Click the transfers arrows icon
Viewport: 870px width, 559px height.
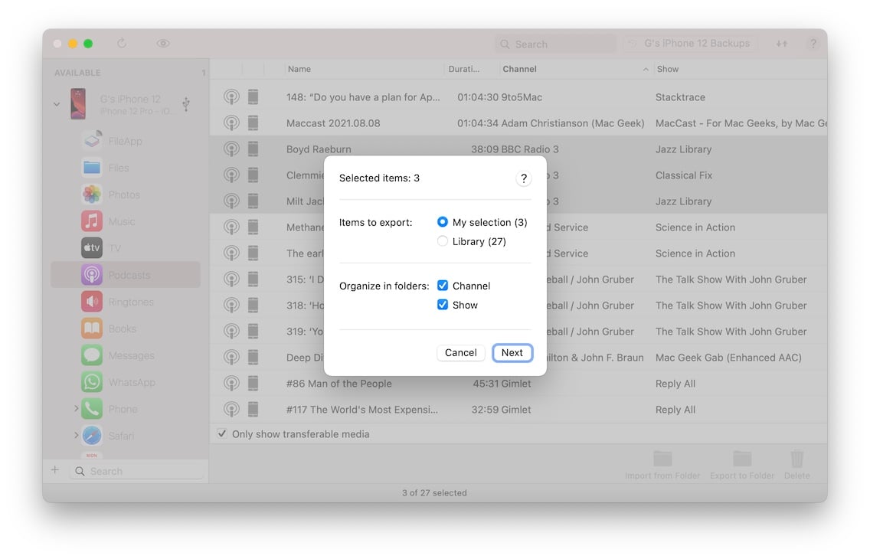(781, 43)
